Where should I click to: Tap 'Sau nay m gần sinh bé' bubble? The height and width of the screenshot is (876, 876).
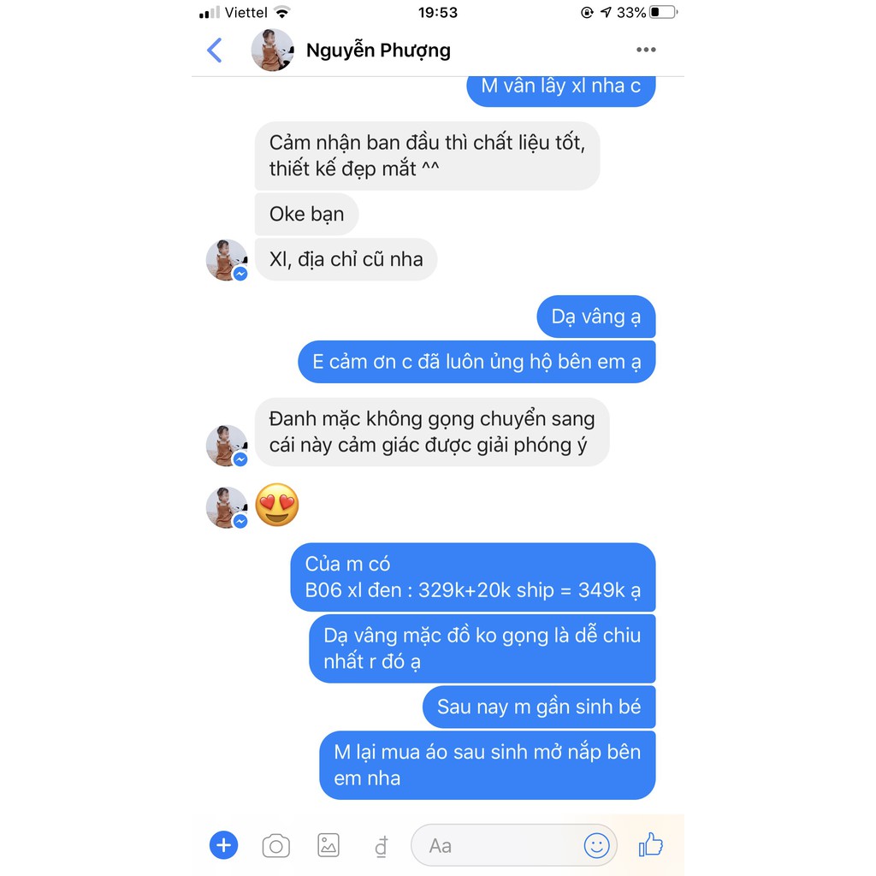click(539, 707)
